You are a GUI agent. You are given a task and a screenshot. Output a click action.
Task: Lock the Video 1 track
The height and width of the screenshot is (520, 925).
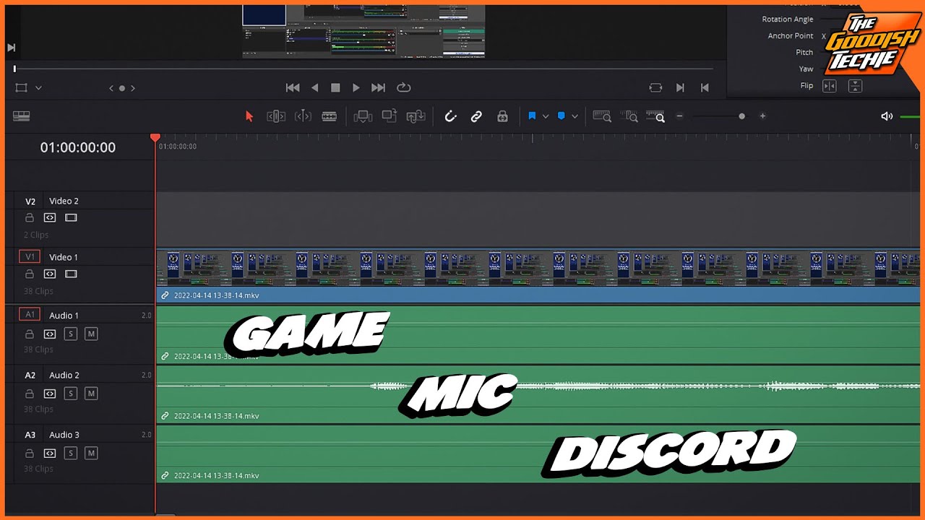pos(30,274)
